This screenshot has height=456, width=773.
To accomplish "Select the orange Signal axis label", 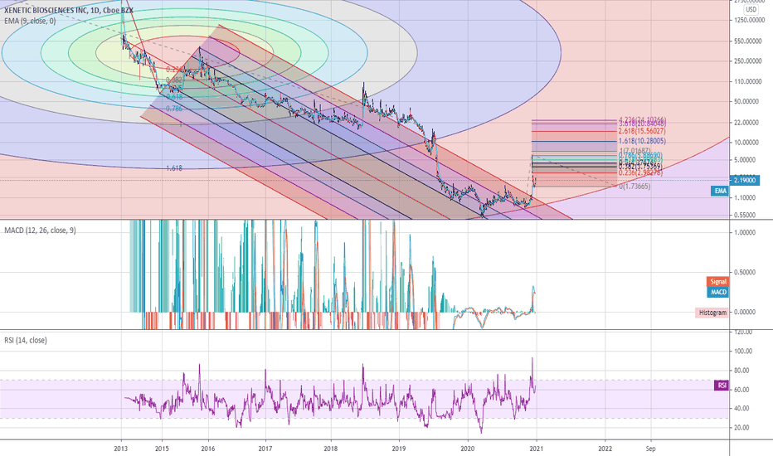I will click(717, 282).
